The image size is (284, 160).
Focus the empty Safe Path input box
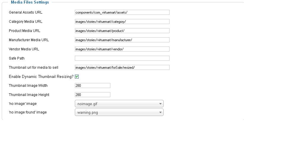122,58
